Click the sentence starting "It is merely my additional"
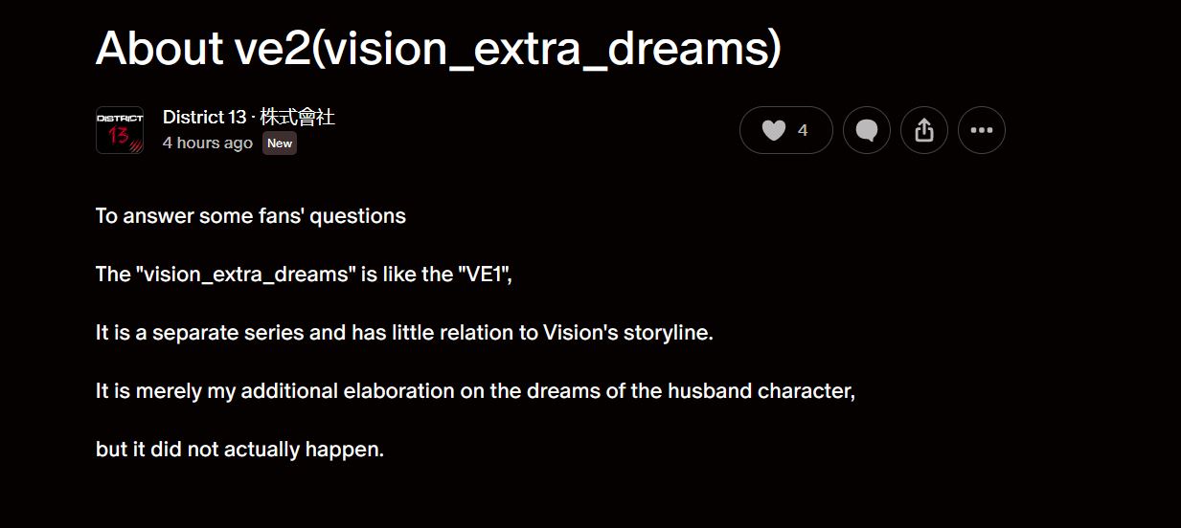The image size is (1181, 528). tap(475, 391)
